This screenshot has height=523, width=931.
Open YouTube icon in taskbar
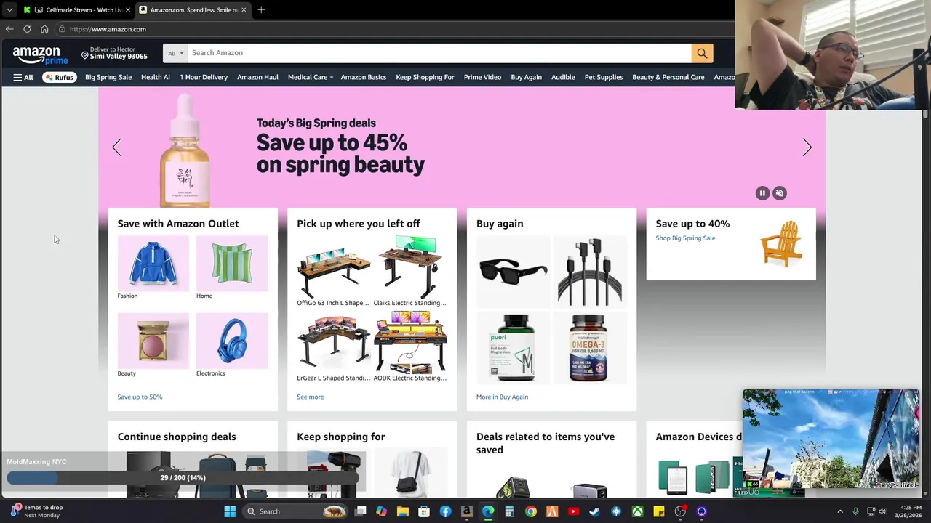pyautogui.click(x=573, y=511)
